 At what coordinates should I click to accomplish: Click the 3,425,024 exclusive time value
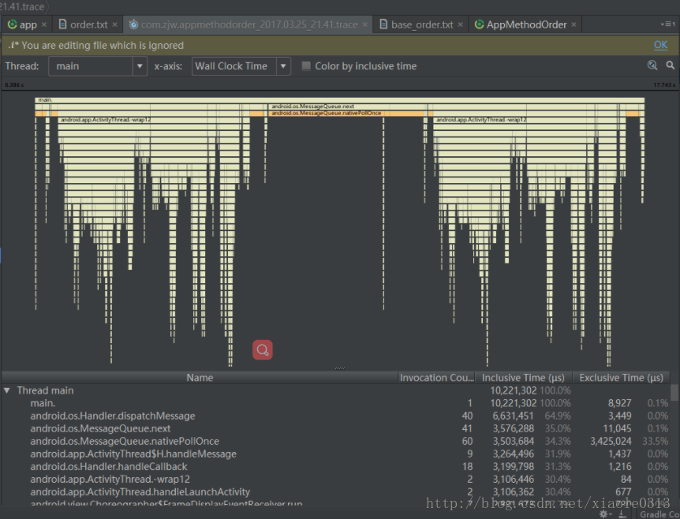coord(611,441)
